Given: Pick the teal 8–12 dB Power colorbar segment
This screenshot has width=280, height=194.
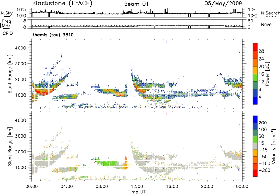Looking at the screenshot, I should pos(255,85).
